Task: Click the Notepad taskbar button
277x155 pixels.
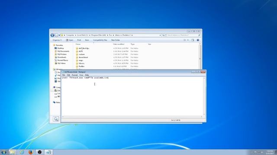Action: tap(48, 152)
